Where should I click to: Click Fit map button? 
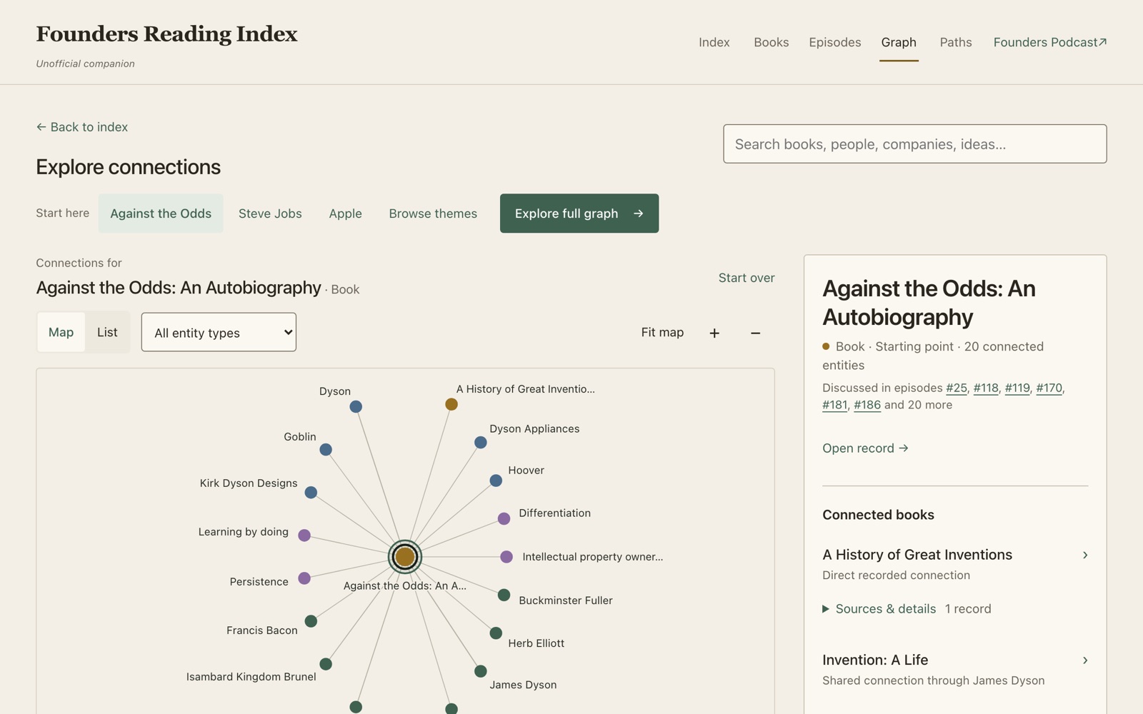coord(662,332)
